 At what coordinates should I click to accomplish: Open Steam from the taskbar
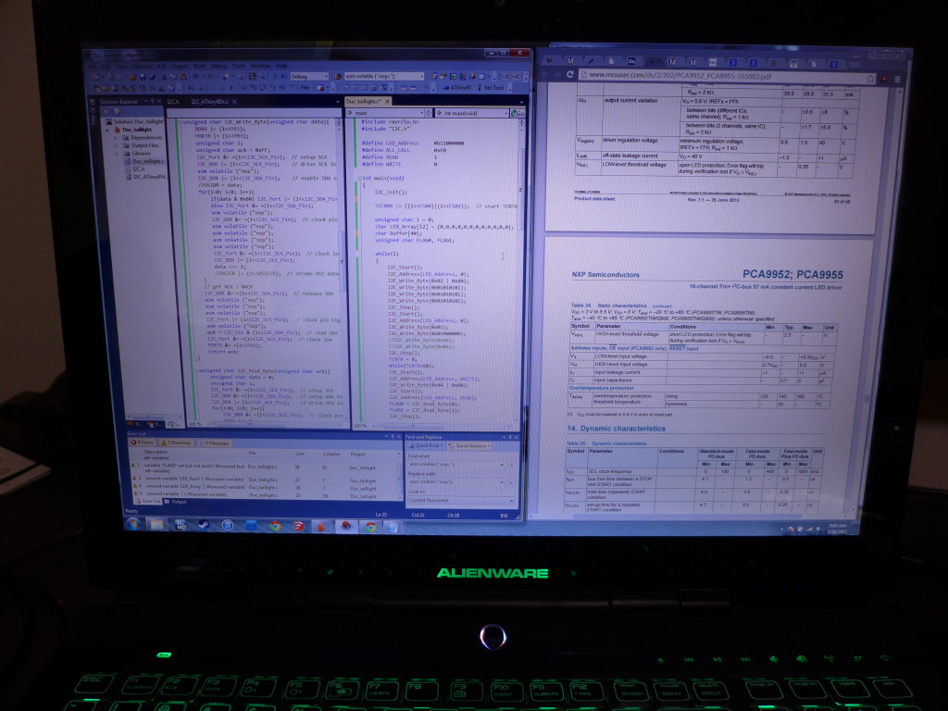[x=203, y=525]
